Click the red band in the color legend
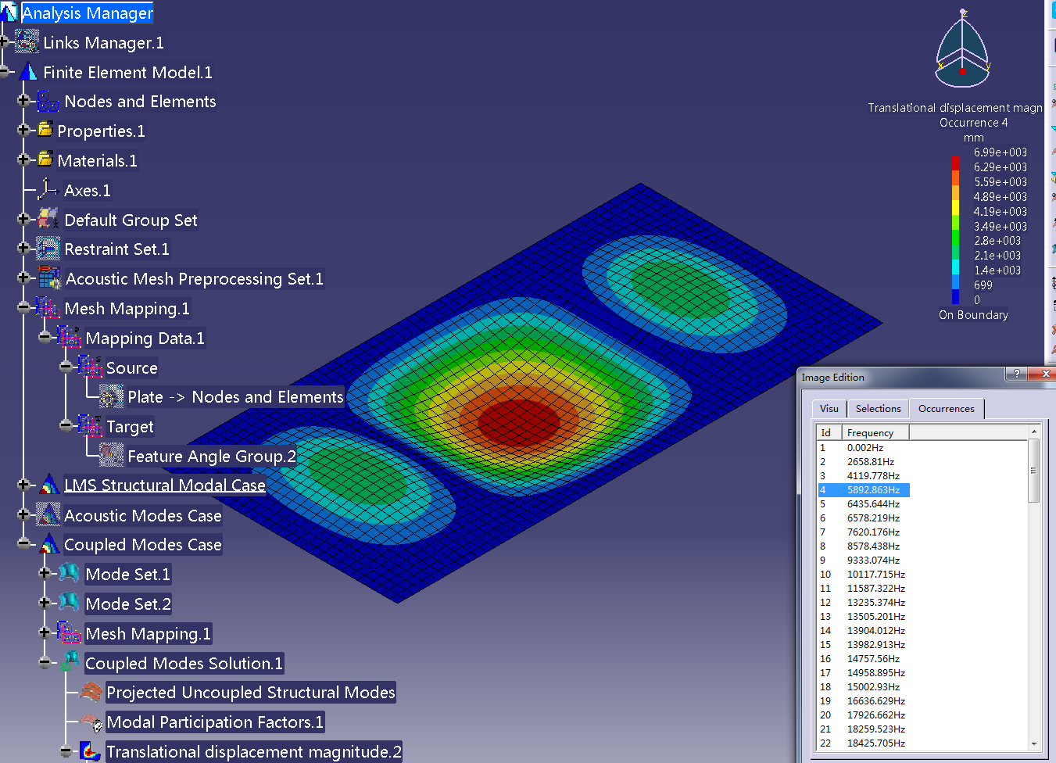1056x763 pixels. coord(955,163)
